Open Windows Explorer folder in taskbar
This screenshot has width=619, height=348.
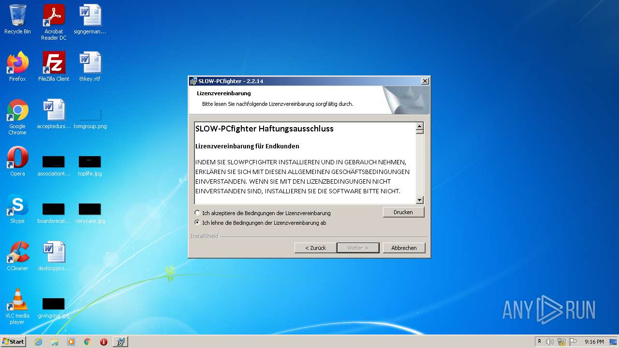tap(55, 342)
